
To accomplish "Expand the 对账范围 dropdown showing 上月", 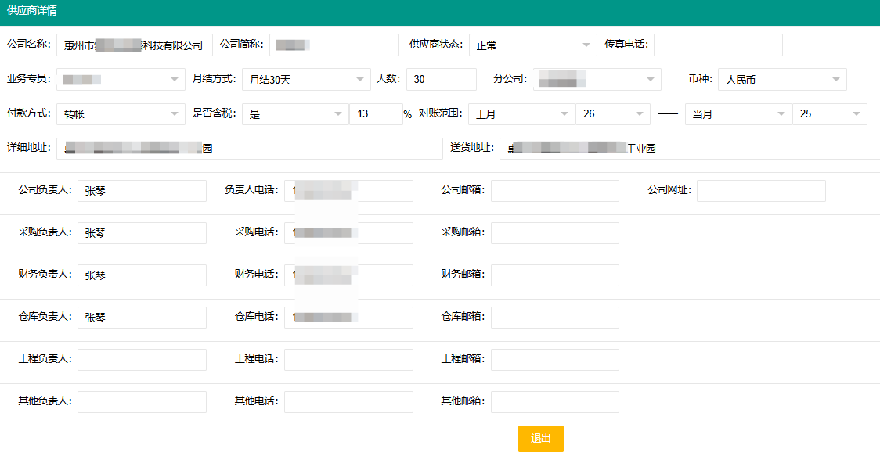I will pyautogui.click(x=521, y=113).
